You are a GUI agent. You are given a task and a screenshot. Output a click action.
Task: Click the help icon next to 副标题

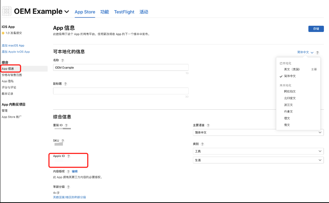(65, 84)
